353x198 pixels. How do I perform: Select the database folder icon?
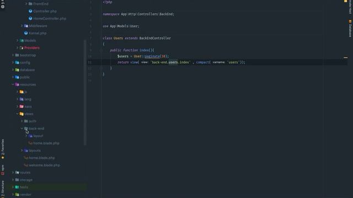[17, 70]
